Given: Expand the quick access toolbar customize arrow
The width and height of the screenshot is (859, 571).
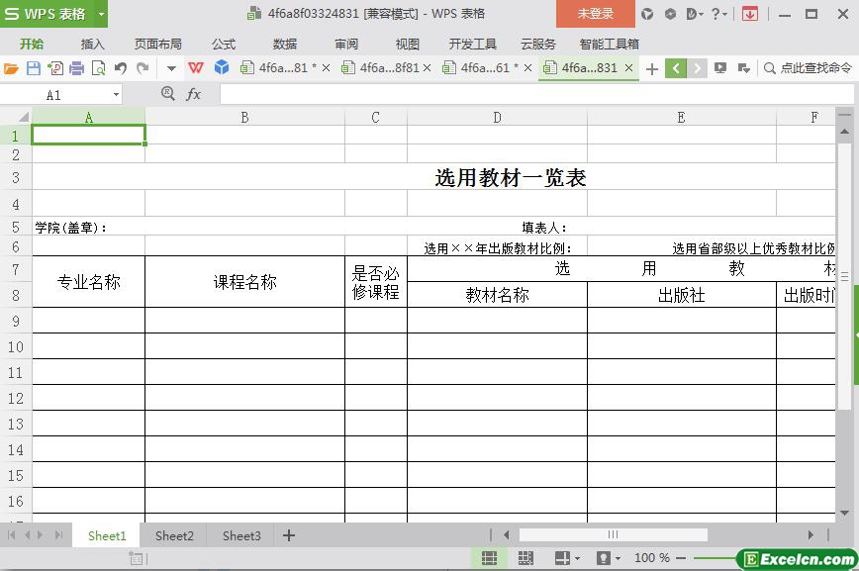Looking at the screenshot, I should [171, 69].
